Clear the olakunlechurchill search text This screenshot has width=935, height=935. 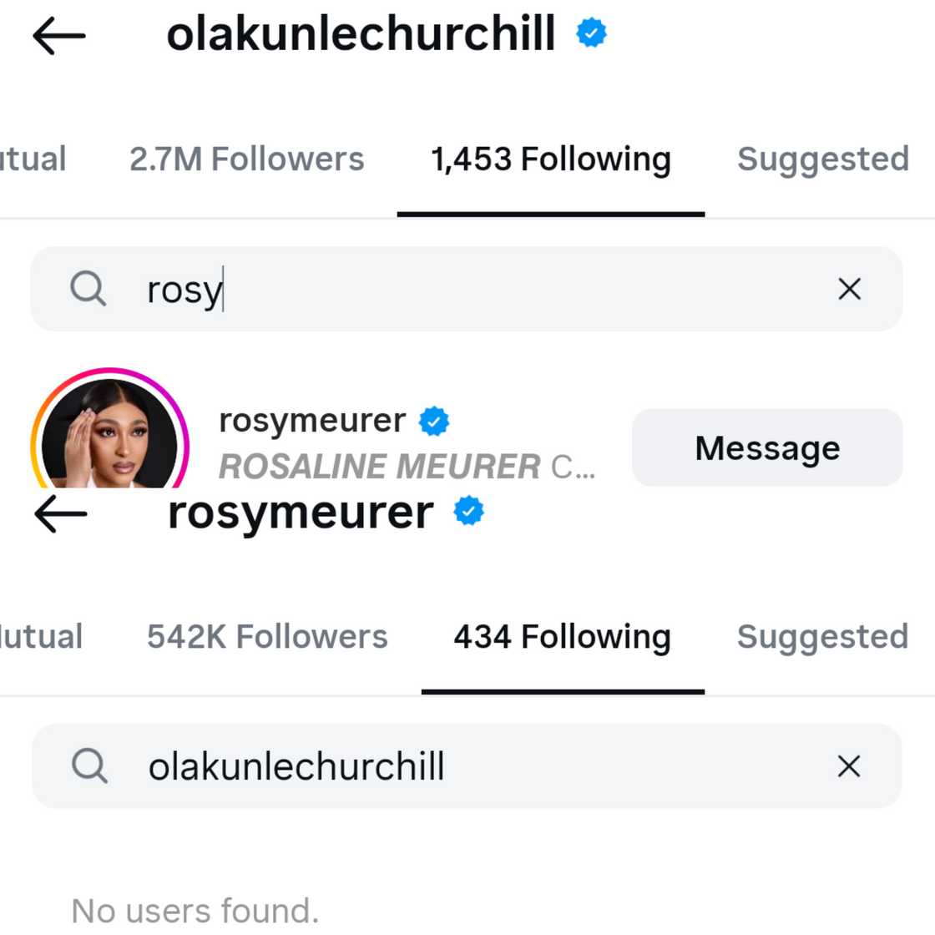point(848,766)
